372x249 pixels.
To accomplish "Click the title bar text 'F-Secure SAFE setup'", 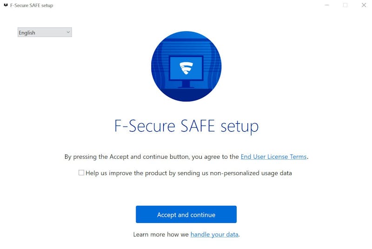I will [32, 6].
